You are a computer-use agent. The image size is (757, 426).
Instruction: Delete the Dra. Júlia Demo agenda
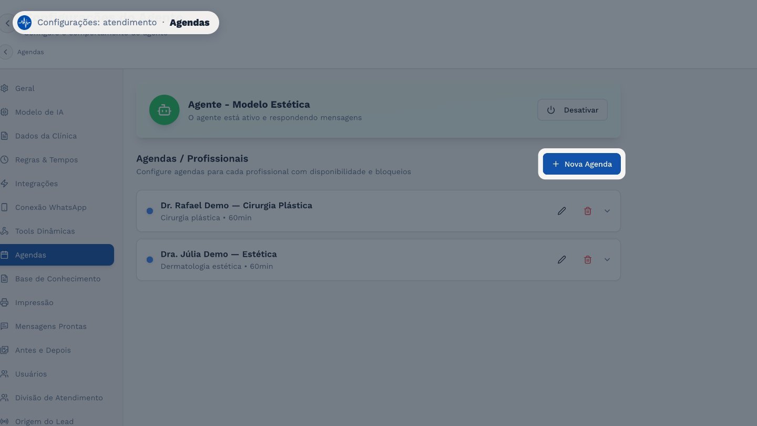point(588,260)
